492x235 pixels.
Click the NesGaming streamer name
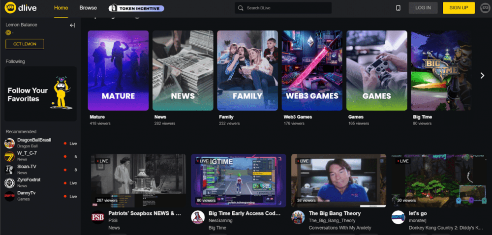pyautogui.click(x=220, y=221)
